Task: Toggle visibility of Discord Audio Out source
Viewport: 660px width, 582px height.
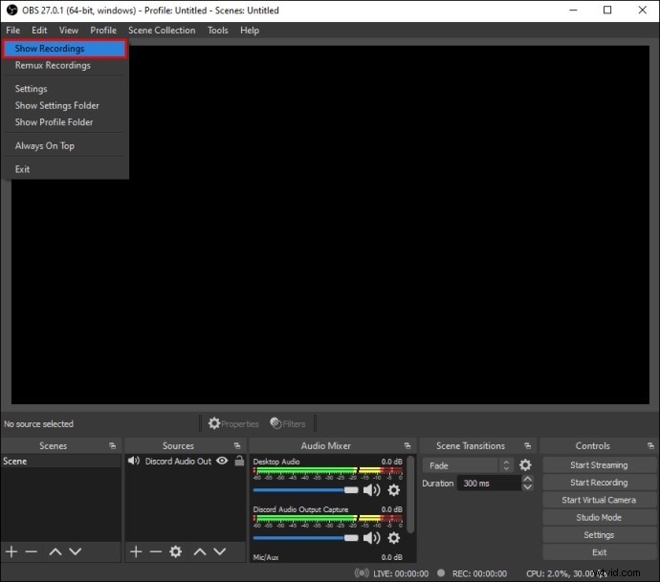Action: [x=222, y=461]
